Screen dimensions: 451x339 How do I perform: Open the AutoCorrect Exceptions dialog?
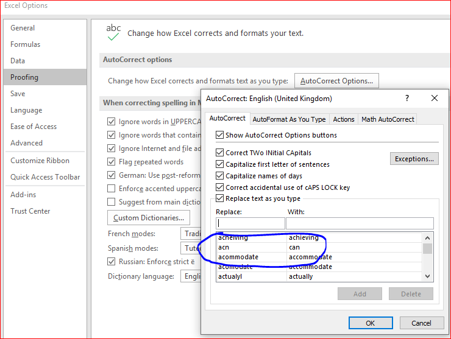(414, 159)
